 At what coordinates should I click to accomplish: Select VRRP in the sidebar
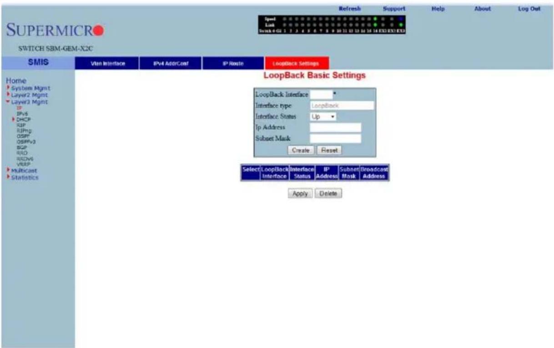point(23,164)
